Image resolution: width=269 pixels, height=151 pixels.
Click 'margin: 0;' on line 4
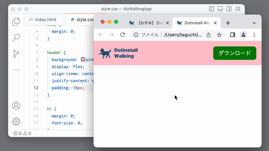click(x=63, y=31)
